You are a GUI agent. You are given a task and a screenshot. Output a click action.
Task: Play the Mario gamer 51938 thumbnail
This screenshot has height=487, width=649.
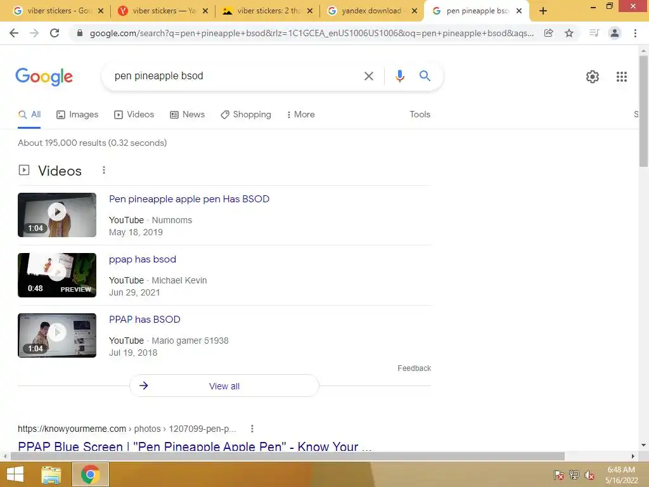pyautogui.click(x=57, y=335)
